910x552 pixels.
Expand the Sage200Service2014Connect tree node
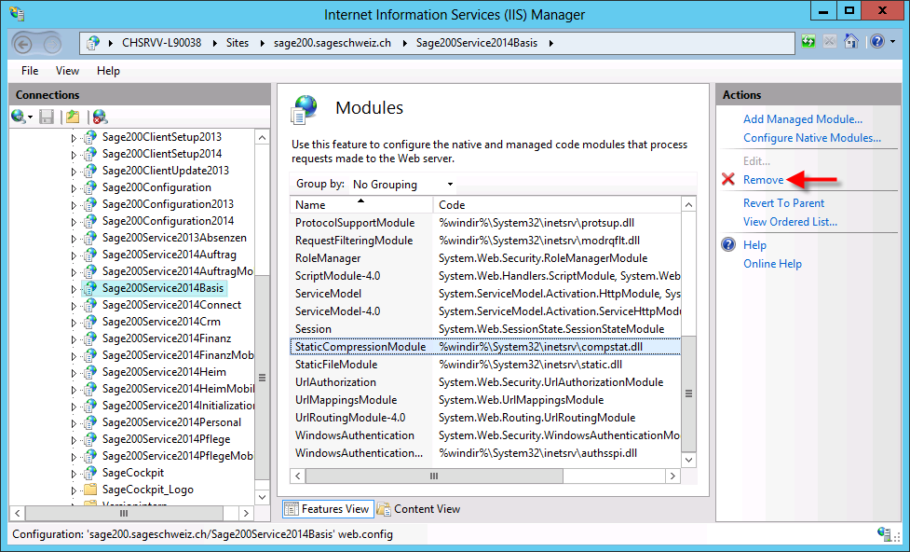(x=74, y=306)
